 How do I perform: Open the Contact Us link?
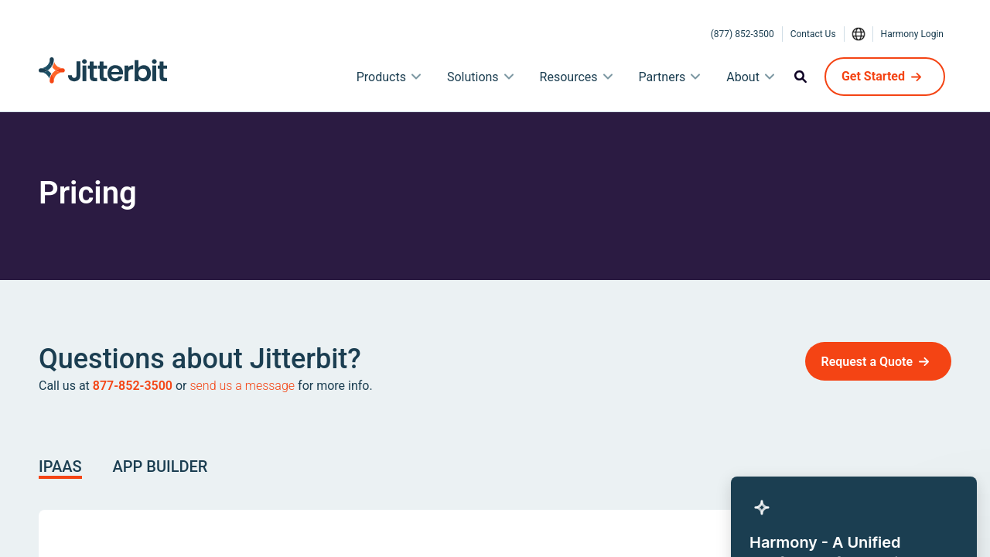(813, 34)
